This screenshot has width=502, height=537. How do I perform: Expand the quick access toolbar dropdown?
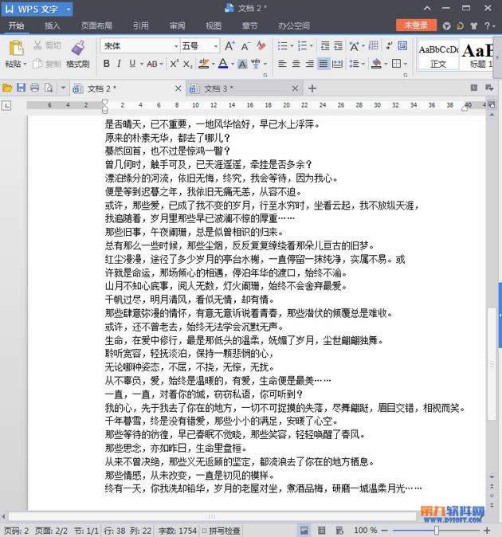(x=63, y=88)
